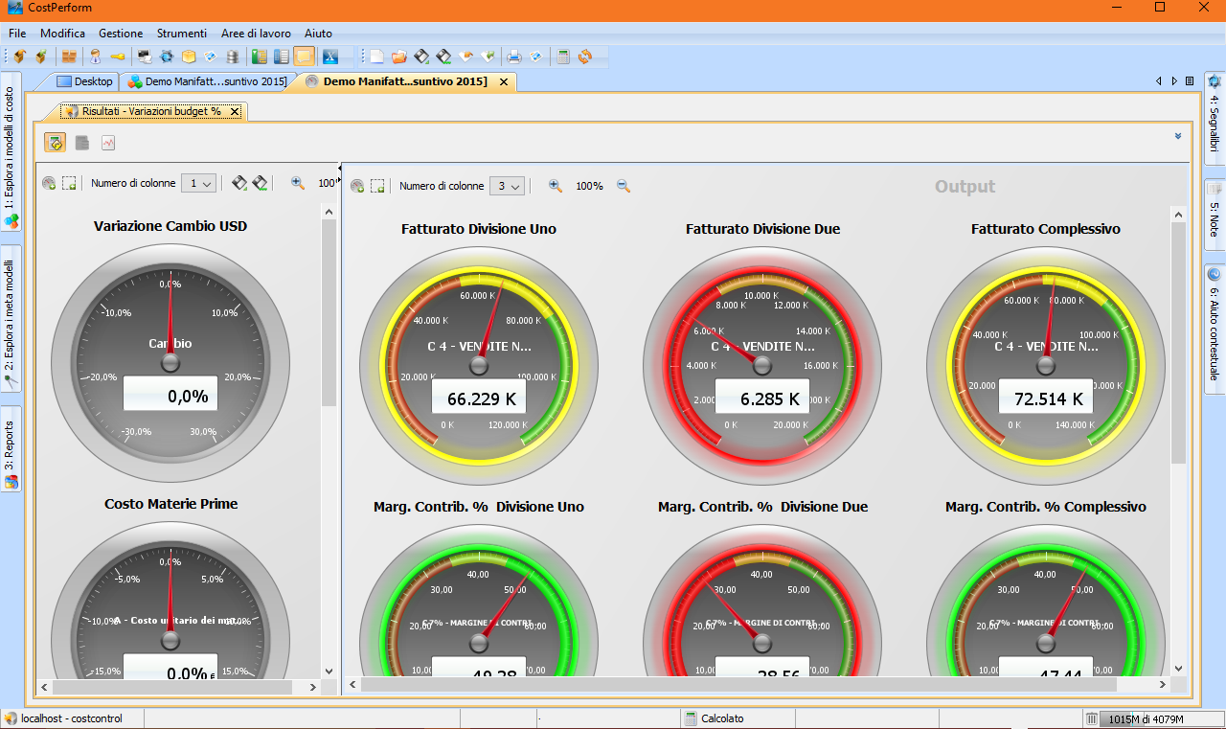Screen dimensions: 1226x729
Task: Open the Aiuto menu
Action: [x=318, y=34]
